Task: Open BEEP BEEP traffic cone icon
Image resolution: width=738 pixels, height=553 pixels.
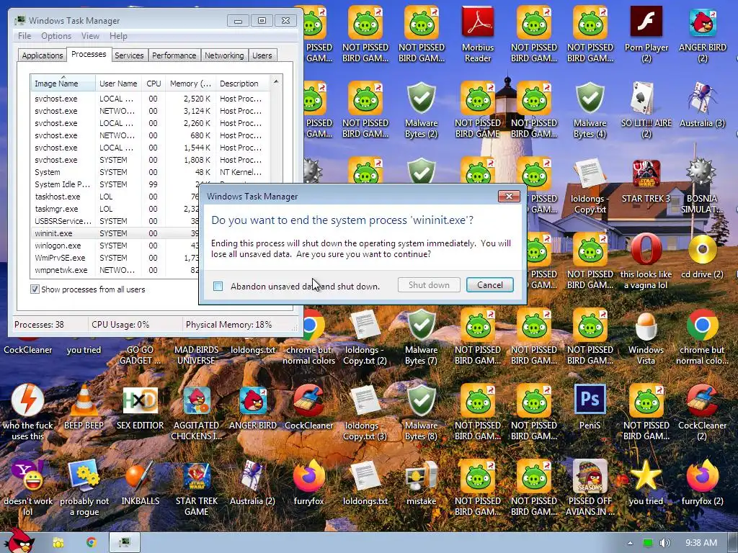Action: pyautogui.click(x=84, y=407)
